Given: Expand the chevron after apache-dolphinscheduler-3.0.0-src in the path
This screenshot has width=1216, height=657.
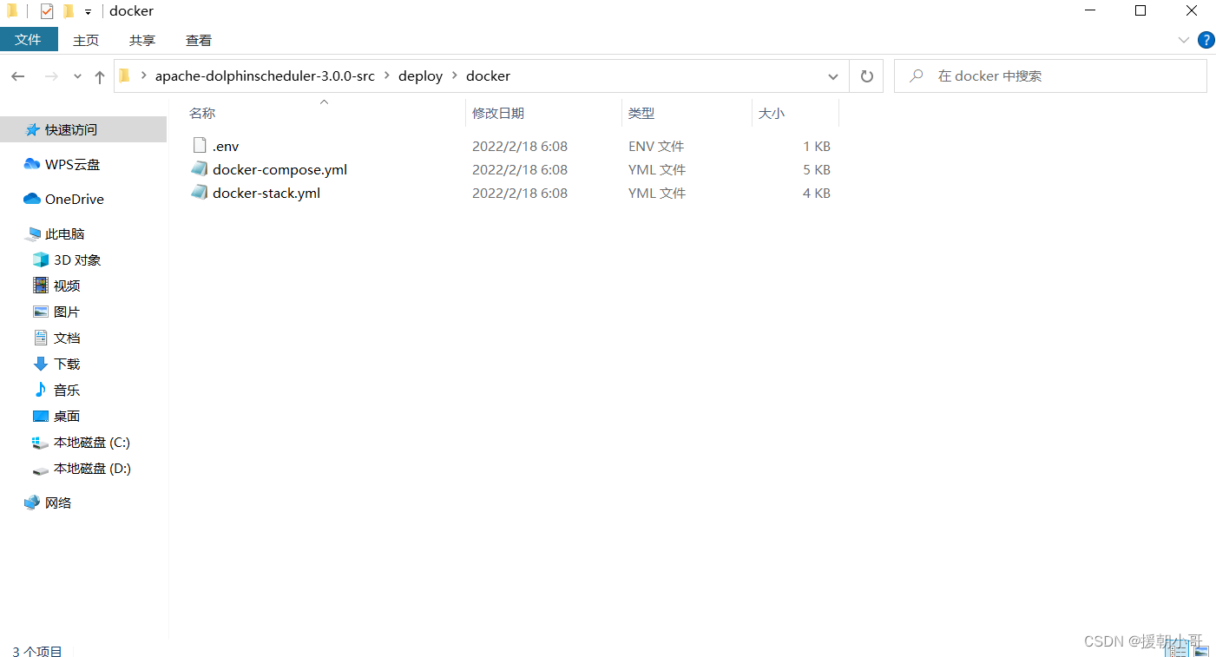Looking at the screenshot, I should coord(387,76).
